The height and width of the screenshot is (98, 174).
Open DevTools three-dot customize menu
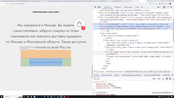point(168,7)
